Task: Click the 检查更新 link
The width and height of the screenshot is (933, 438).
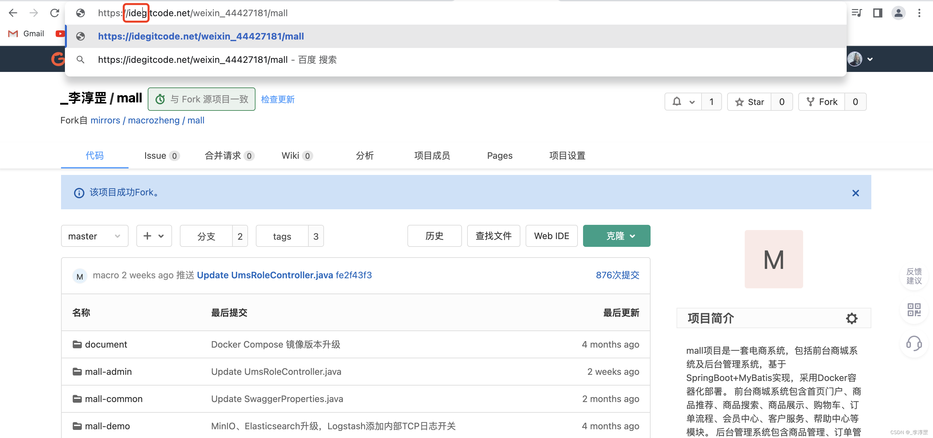Action: tap(278, 99)
